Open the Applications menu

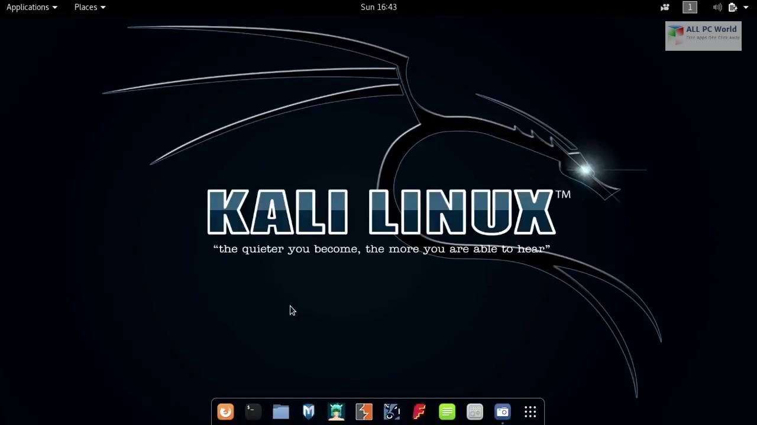coord(32,7)
